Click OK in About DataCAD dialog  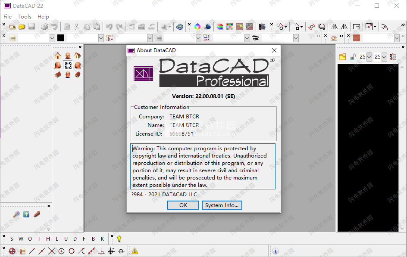183,205
